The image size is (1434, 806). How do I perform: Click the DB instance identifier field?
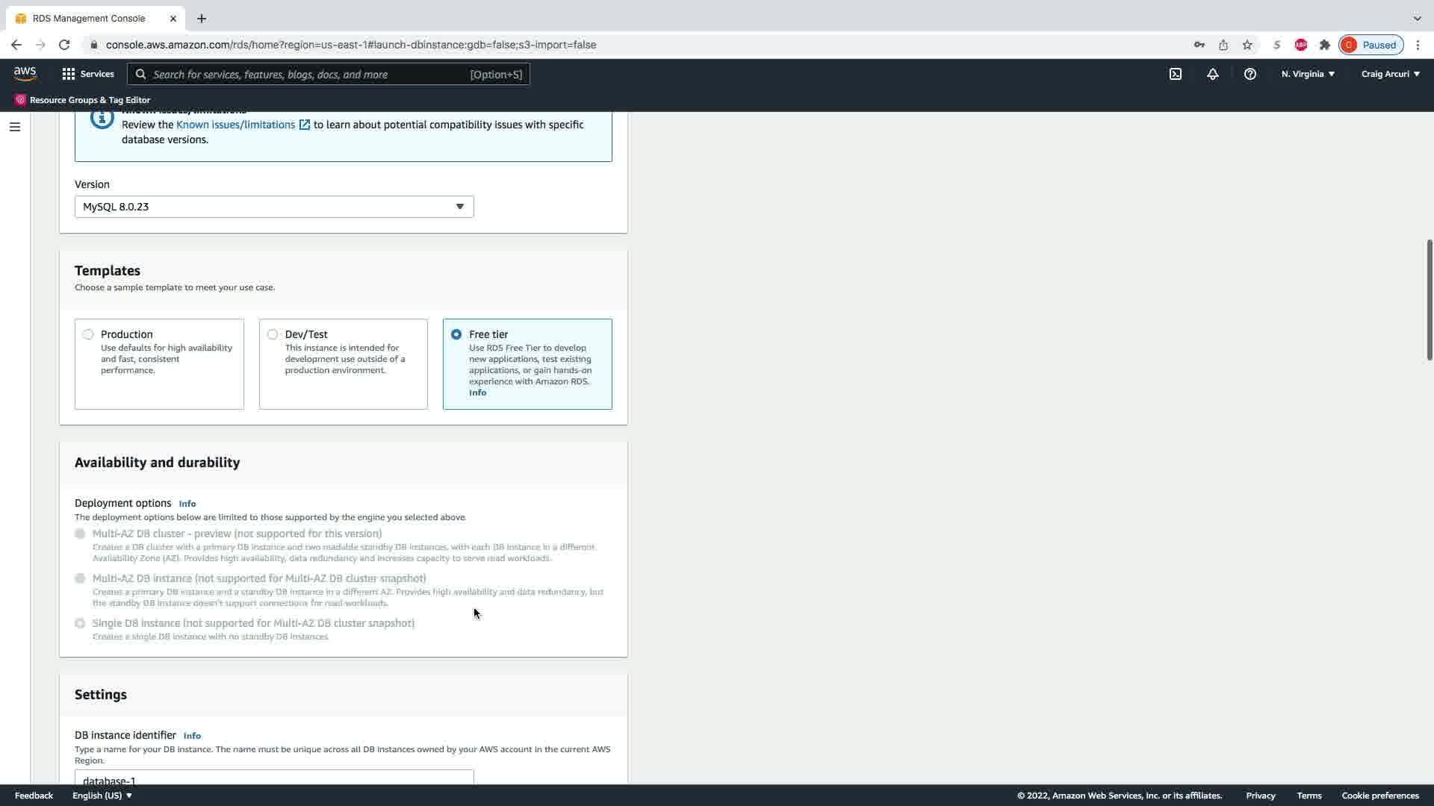[x=274, y=778]
